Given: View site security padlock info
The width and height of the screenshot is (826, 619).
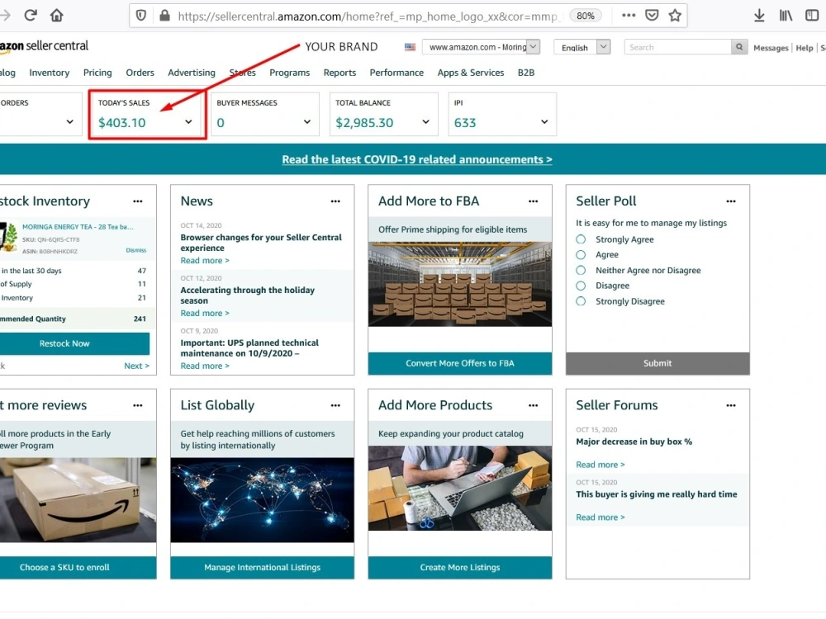Looking at the screenshot, I should click(x=165, y=15).
